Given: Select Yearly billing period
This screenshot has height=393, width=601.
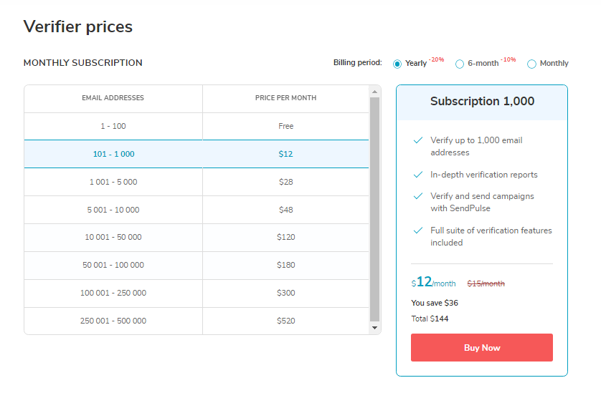Looking at the screenshot, I should click(397, 64).
